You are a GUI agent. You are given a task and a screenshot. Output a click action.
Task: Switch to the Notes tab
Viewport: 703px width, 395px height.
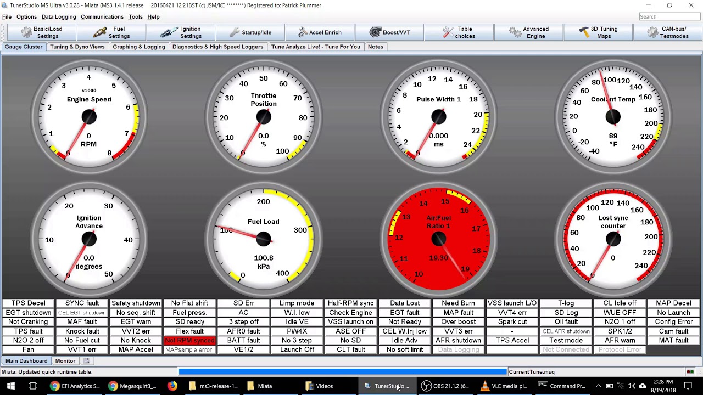pos(376,47)
